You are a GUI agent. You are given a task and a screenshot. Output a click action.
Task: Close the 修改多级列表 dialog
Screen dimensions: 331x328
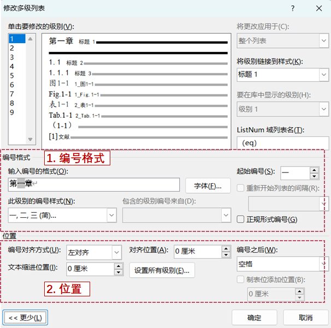(x=319, y=8)
